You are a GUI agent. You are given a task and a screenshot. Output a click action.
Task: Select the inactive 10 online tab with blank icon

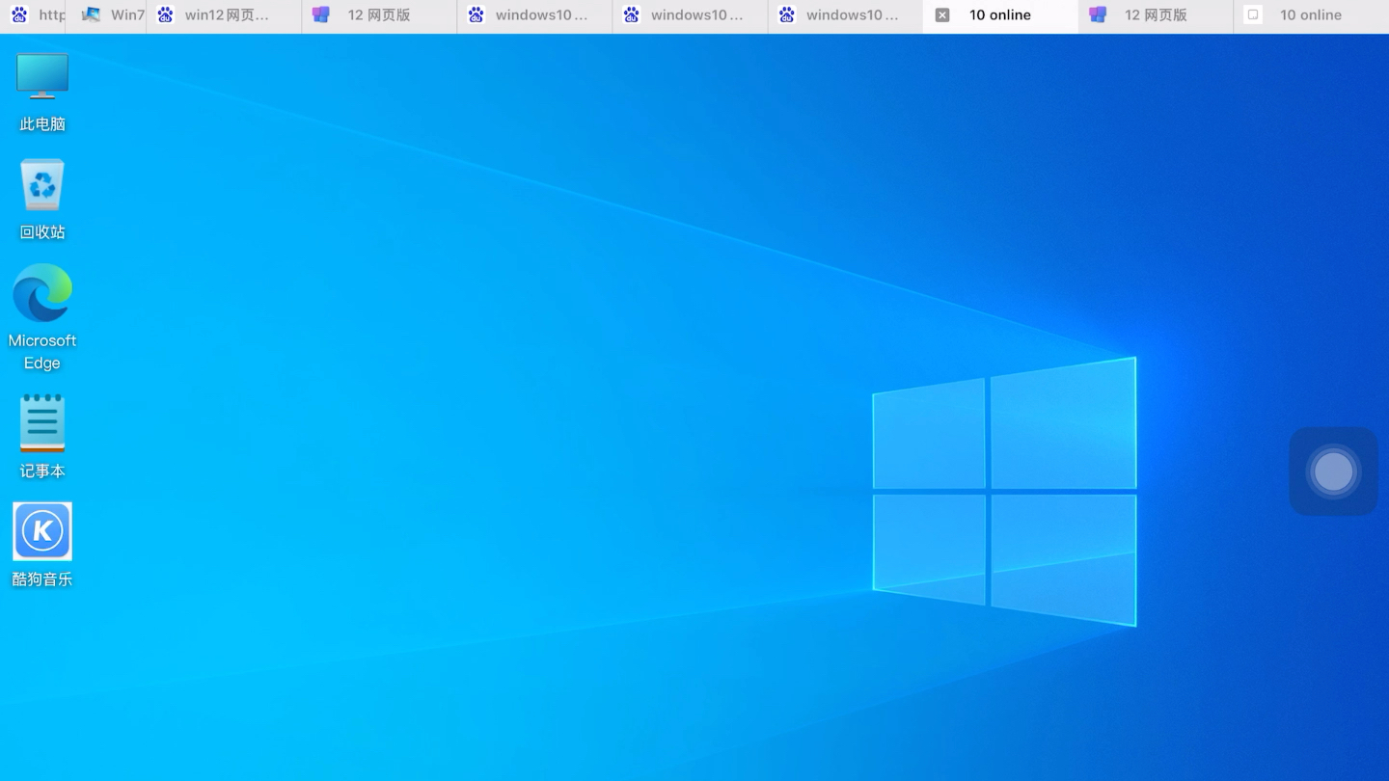pos(1311,15)
